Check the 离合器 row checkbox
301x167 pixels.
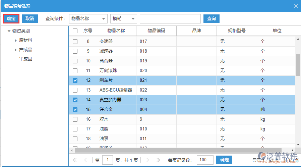pos(75,61)
